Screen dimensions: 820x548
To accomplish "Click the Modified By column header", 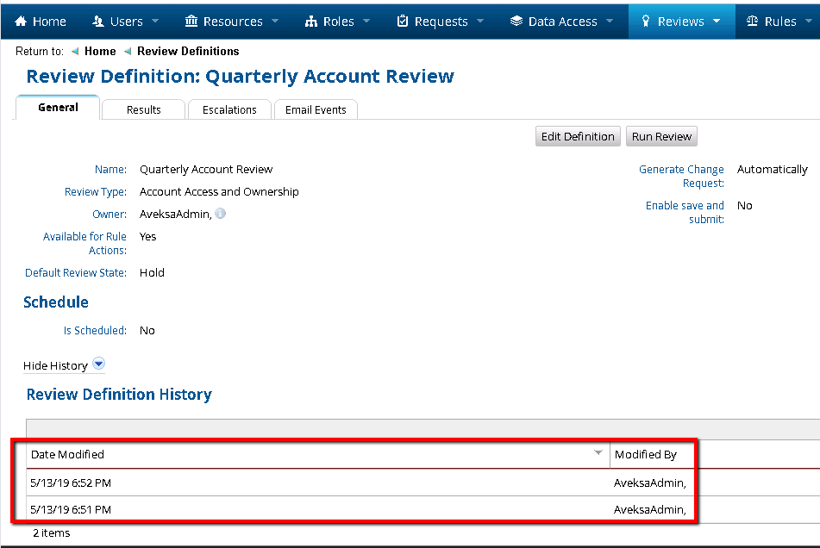I will [x=646, y=454].
